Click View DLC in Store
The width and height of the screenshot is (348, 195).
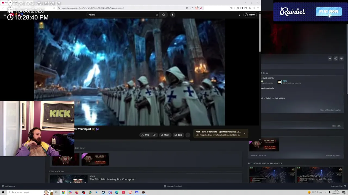pyautogui.click(x=258, y=155)
